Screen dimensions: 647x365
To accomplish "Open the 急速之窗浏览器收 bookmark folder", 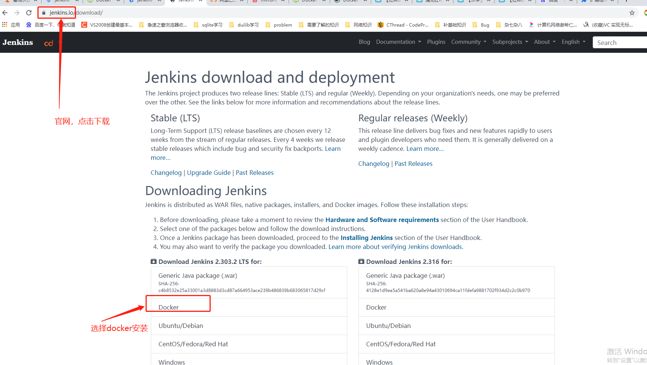I will click(163, 25).
